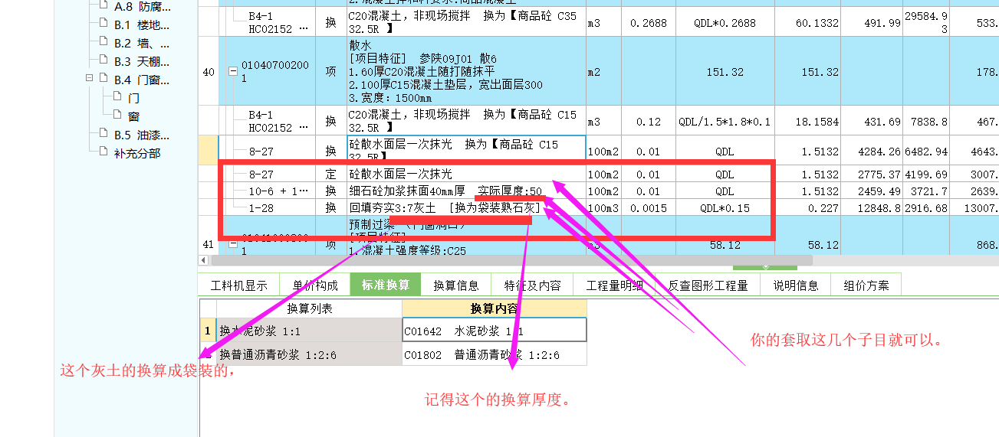Click the row number 1 header in conversion list
The image size is (999, 437).
coord(208,331)
